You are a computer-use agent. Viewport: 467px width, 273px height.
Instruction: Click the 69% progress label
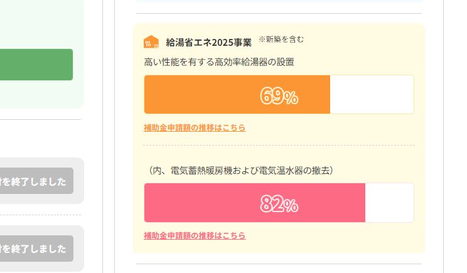279,96
